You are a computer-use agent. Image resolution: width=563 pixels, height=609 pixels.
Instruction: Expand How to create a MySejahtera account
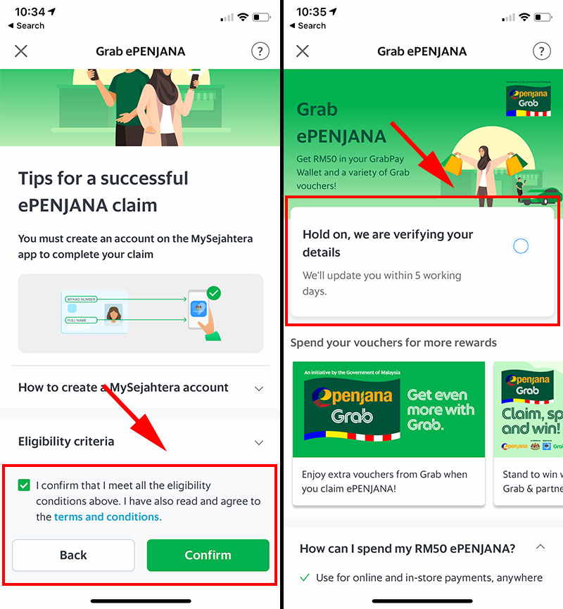[141, 387]
